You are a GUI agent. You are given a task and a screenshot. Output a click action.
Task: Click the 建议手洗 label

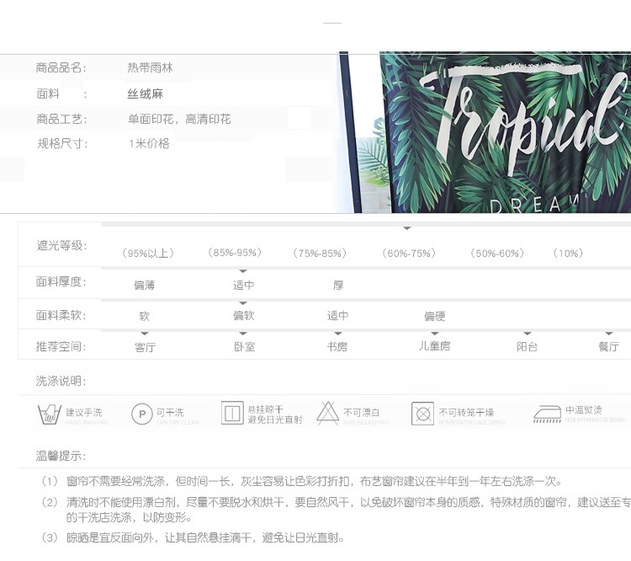84,413
